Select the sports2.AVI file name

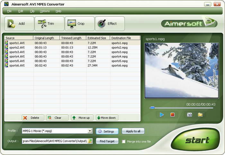tap(17, 47)
